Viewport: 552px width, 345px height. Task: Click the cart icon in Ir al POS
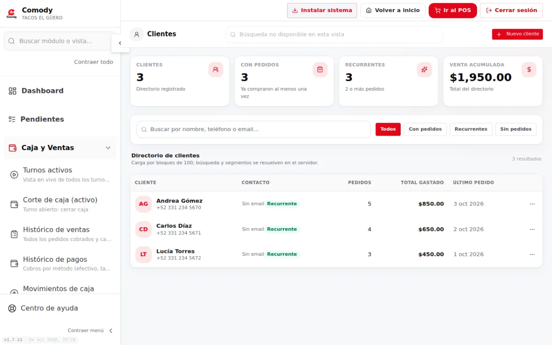437,11
